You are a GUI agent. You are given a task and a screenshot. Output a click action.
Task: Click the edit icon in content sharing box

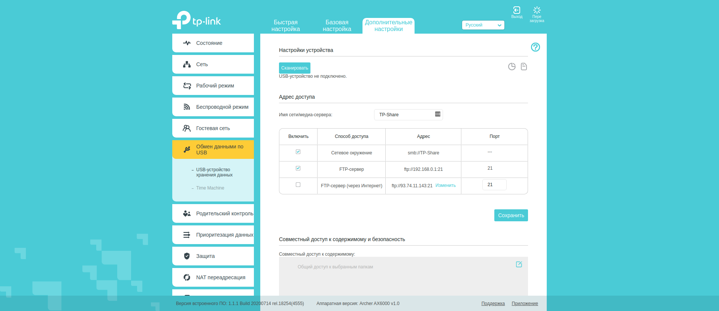point(519,264)
